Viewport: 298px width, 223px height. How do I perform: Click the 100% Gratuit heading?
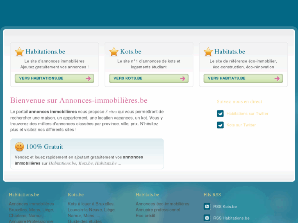coord(45,147)
